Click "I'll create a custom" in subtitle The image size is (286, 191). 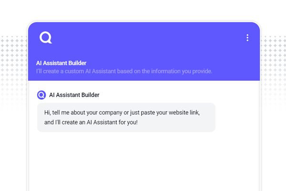[61, 72]
